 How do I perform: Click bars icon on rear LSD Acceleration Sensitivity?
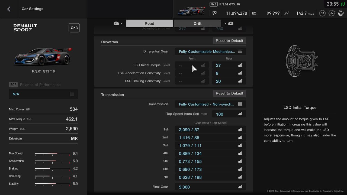coord(240,73)
